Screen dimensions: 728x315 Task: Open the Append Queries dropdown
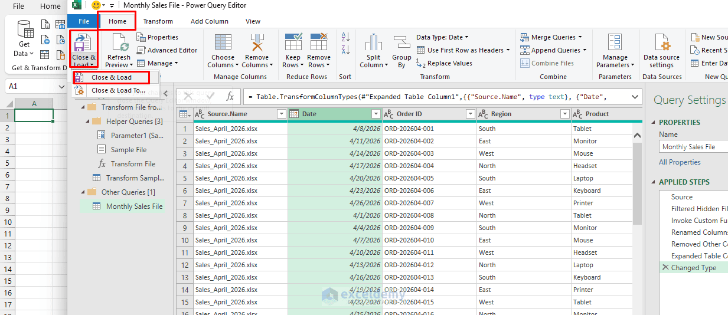pyautogui.click(x=554, y=50)
